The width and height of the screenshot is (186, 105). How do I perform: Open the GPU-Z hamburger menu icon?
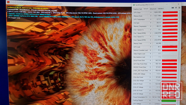tap(179, 8)
